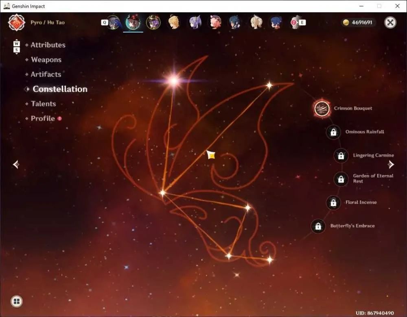Close the character screen with the X button
This screenshot has width=407, height=317.
[390, 22]
